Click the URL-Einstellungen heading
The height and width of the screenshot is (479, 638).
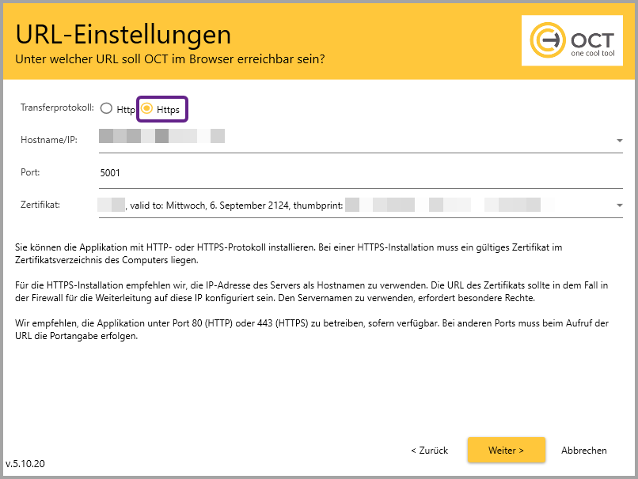[123, 35]
